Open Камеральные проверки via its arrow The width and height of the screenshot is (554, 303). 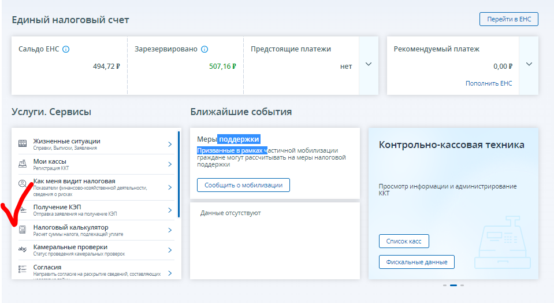pyautogui.click(x=170, y=250)
